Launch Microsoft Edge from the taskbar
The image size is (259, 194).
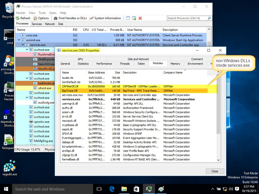(x=112, y=189)
